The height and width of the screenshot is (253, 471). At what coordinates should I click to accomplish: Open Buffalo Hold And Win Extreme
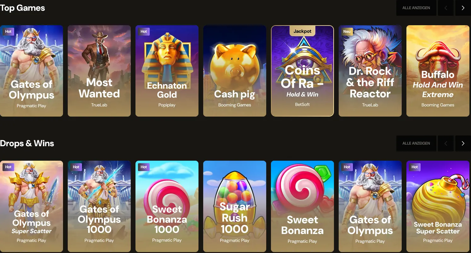coord(438,71)
